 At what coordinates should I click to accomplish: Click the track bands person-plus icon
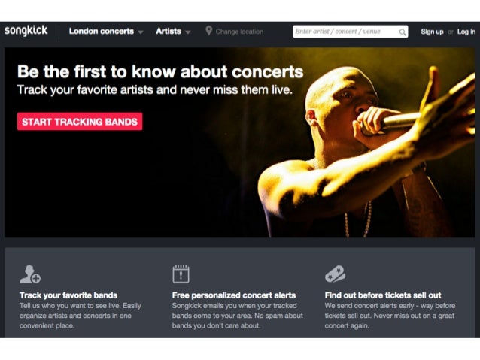click(x=30, y=274)
